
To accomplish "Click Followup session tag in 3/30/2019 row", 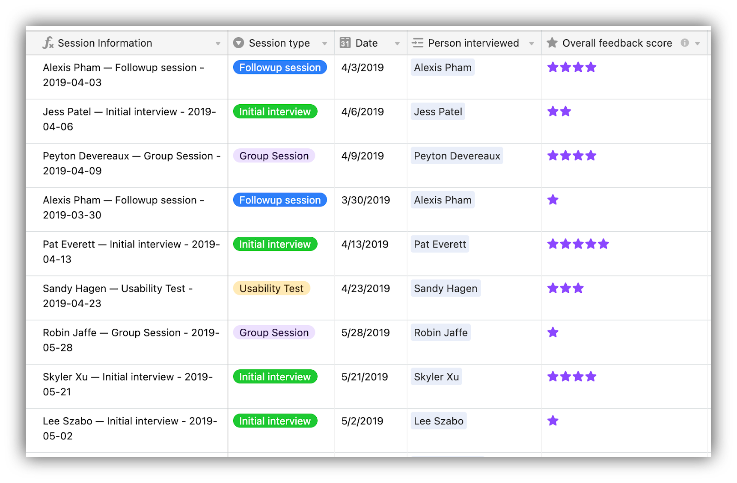I will 280,200.
